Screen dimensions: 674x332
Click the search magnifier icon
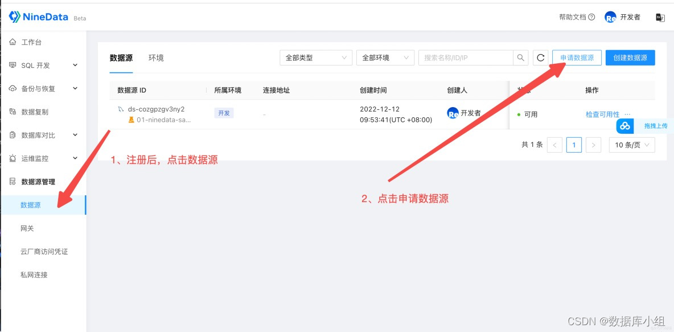click(x=520, y=58)
